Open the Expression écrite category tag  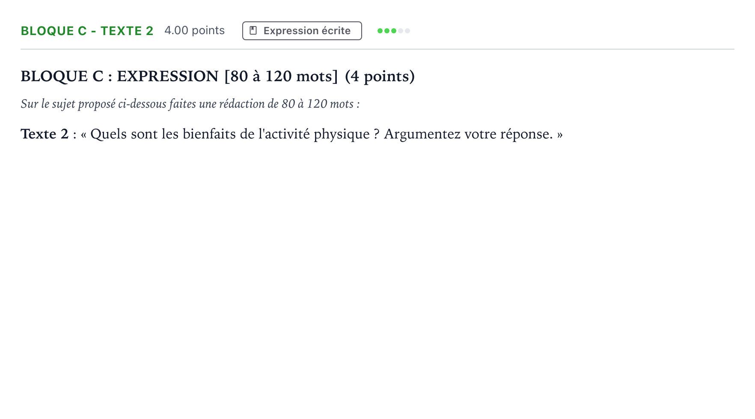click(x=302, y=31)
